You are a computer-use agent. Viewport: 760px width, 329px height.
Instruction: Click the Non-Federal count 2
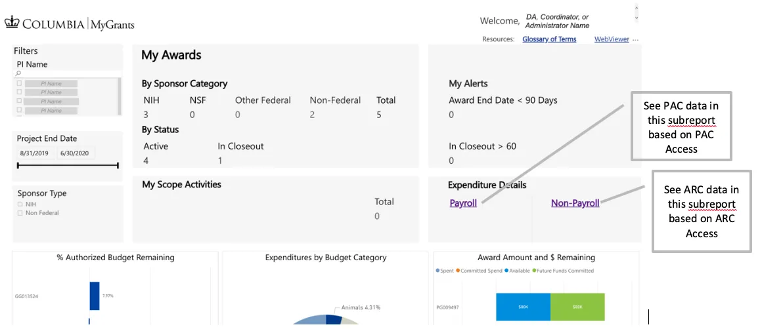click(313, 115)
